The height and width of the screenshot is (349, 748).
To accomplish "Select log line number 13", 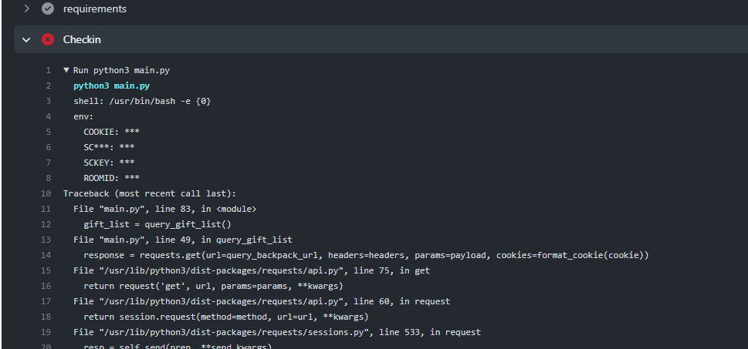I will coord(46,240).
